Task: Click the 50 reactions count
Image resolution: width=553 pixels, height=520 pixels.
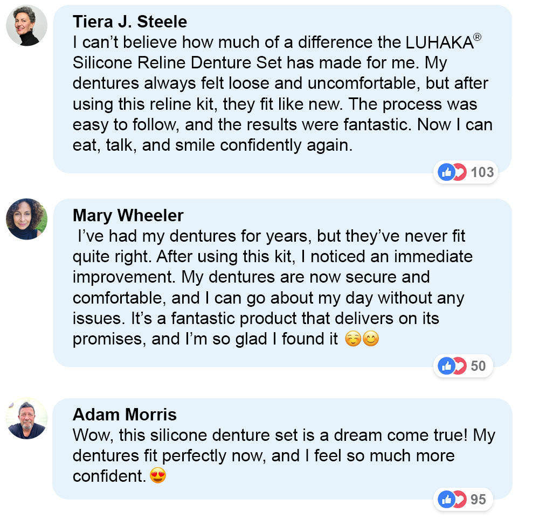Action: pos(478,366)
